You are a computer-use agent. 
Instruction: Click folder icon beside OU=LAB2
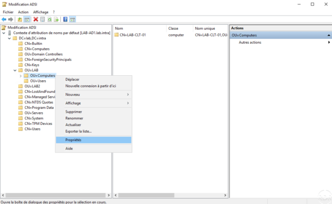20,86
